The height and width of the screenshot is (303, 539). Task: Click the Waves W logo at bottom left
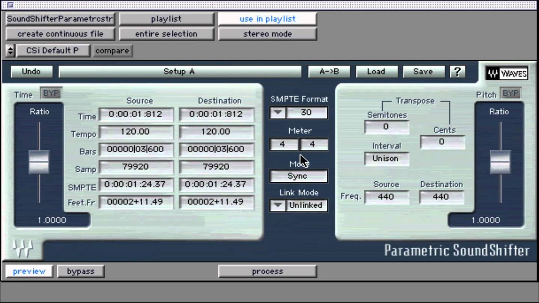(23, 250)
